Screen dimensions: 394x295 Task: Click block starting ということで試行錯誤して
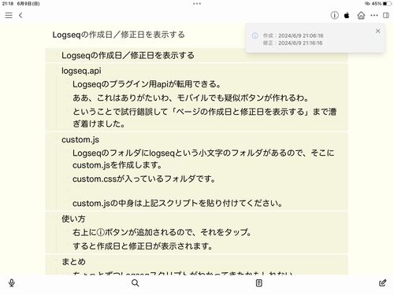(205, 117)
